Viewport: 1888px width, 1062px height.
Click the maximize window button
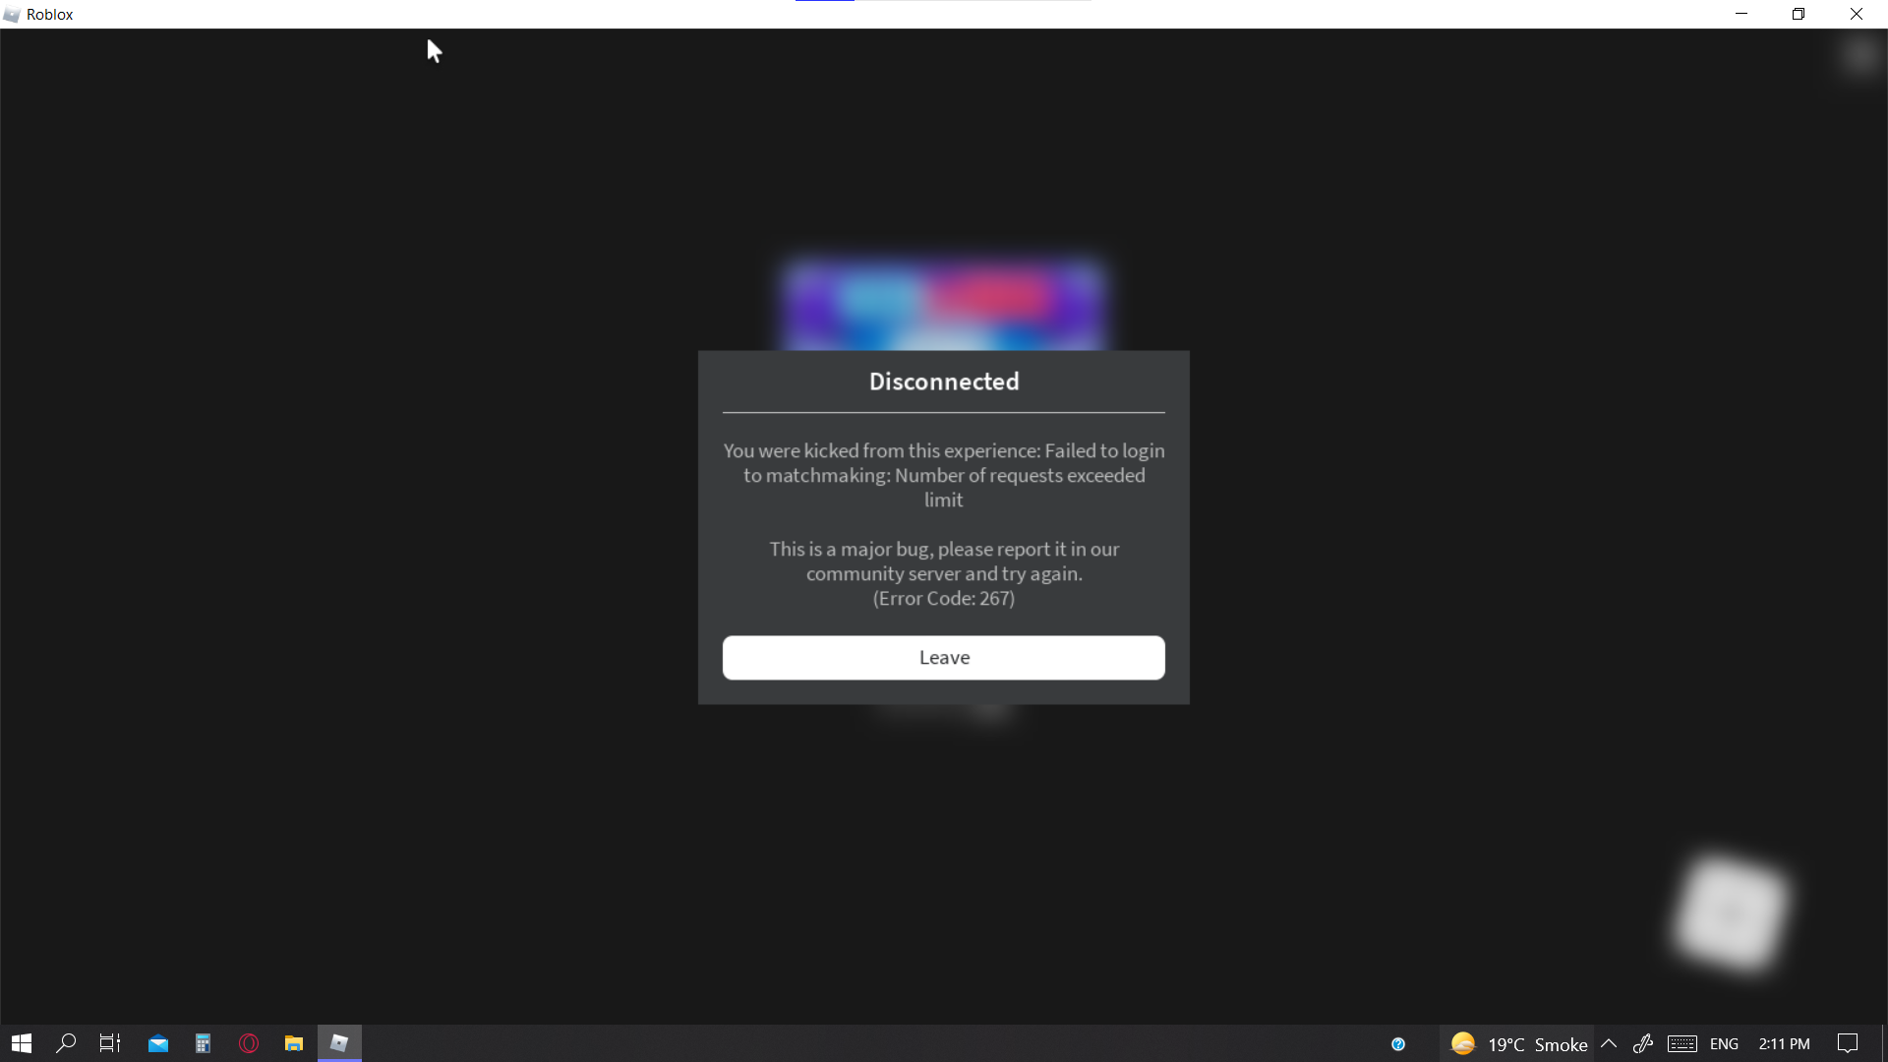[1799, 13]
